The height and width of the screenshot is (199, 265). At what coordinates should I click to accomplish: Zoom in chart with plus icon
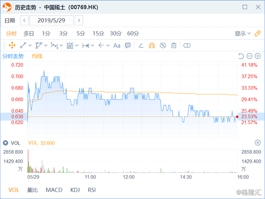click(257, 56)
